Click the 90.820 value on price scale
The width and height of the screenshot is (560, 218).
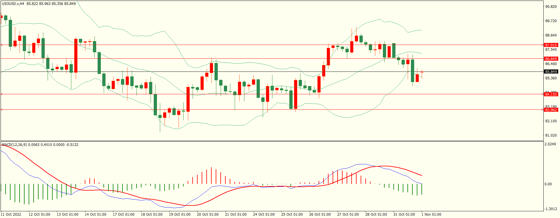[x=551, y=7]
